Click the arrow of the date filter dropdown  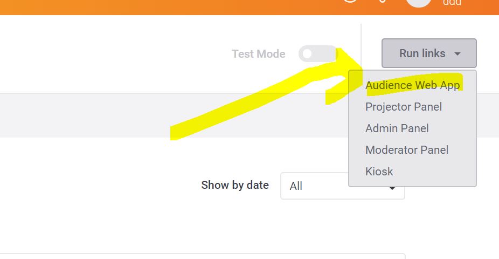393,189
